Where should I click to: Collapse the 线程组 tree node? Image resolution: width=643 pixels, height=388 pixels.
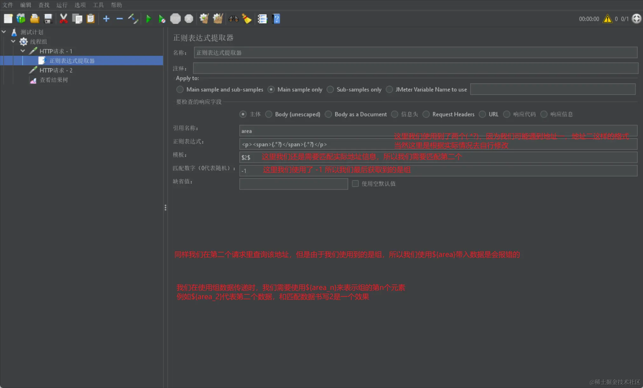pyautogui.click(x=13, y=41)
